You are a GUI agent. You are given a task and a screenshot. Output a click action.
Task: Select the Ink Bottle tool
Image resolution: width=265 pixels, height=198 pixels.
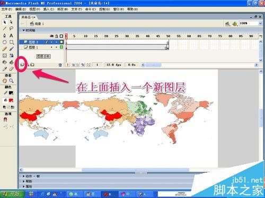pyautogui.click(x=5, y=62)
